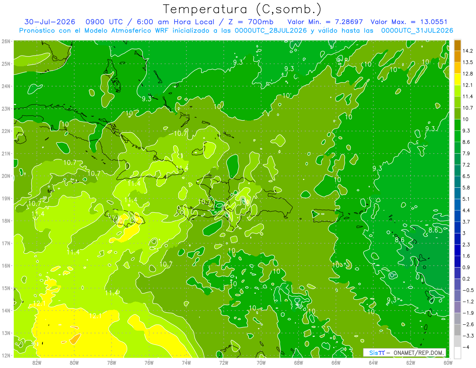Click the 14.2 value on the colour bar
This screenshot has width=476, height=368.
coord(468,51)
